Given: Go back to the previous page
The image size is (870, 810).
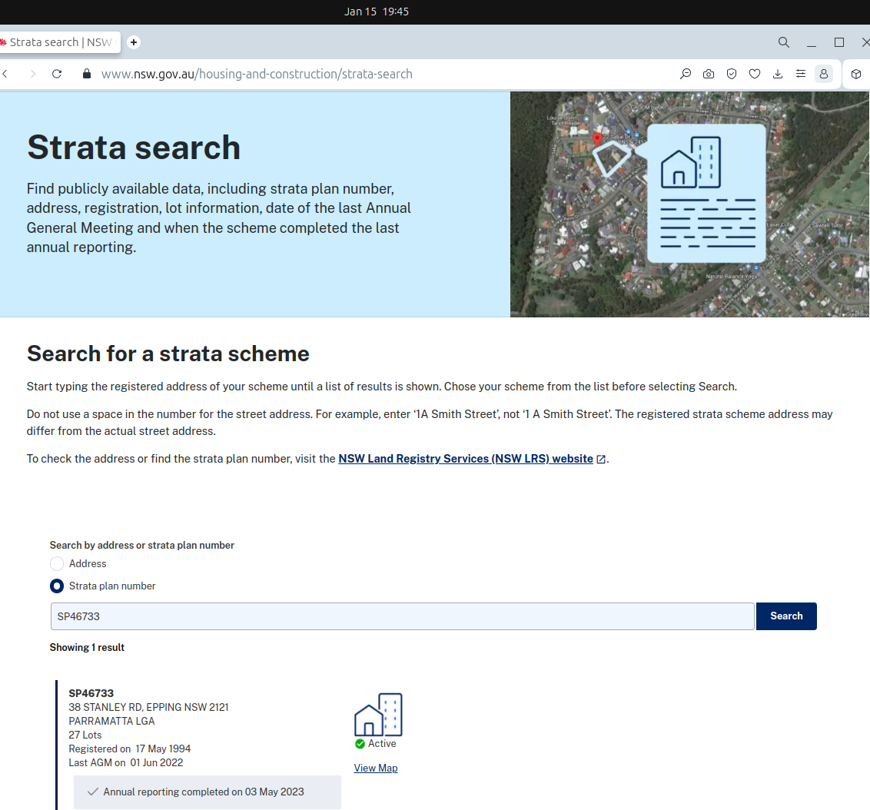Looking at the screenshot, I should coord(5,74).
